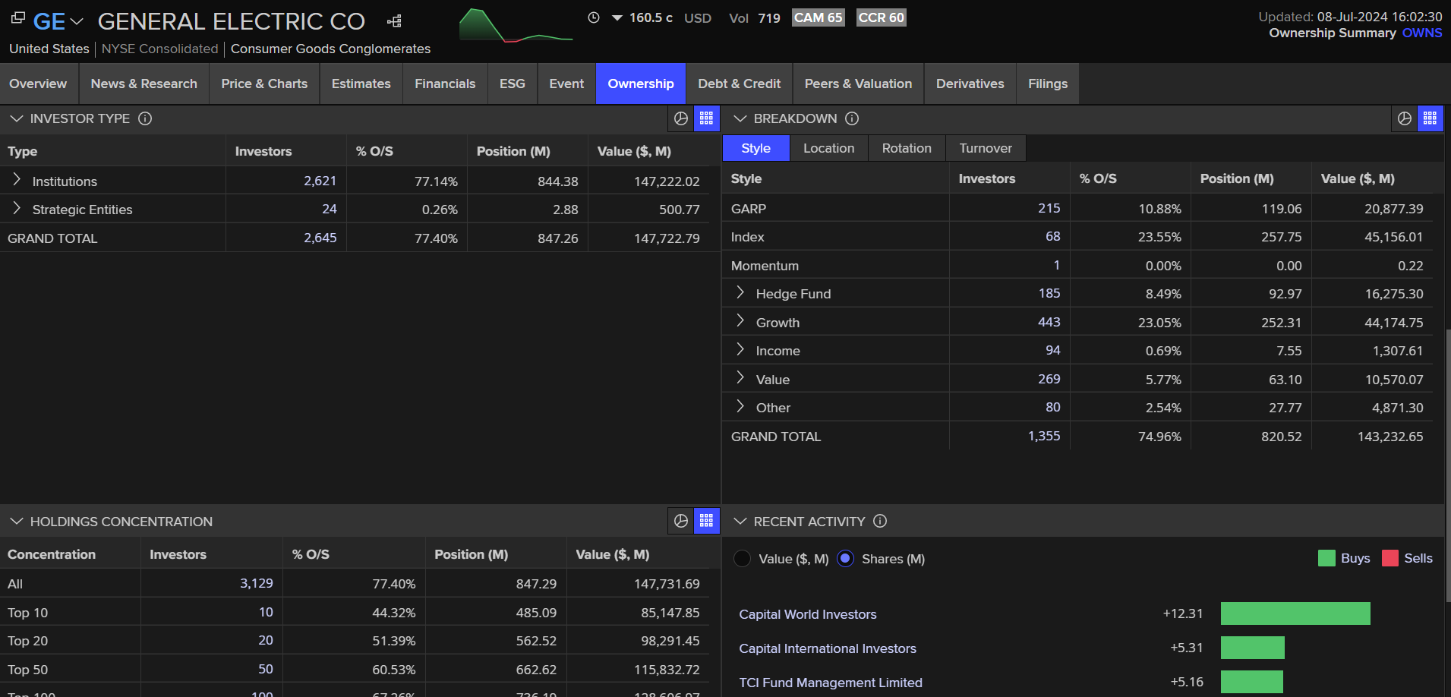The height and width of the screenshot is (697, 1451).
Task: Open All concentration investors 3,129
Action: pos(257,583)
